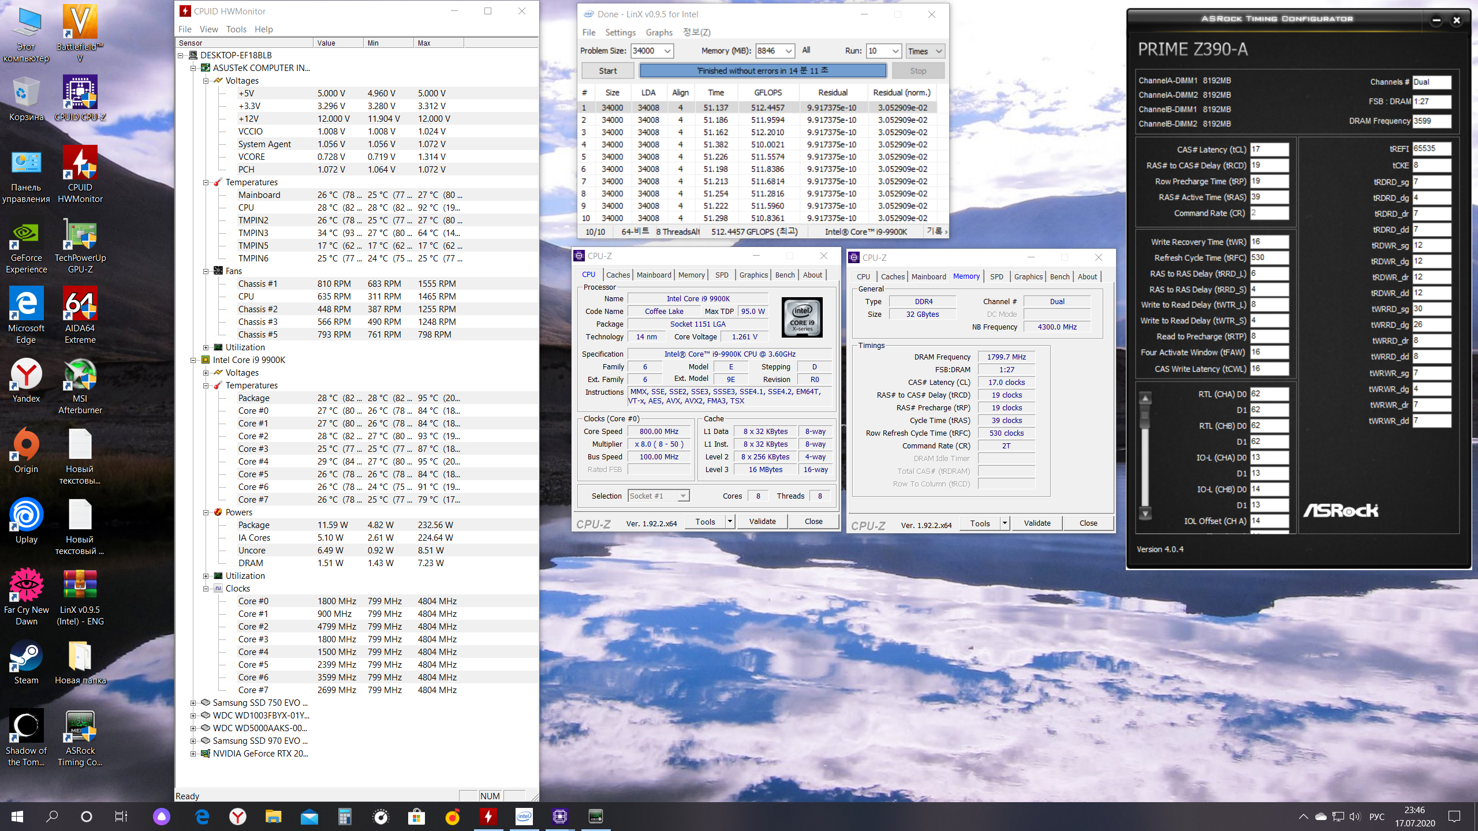Open the Problem Size dropdown in LinX
This screenshot has height=831, width=1478.
667,51
